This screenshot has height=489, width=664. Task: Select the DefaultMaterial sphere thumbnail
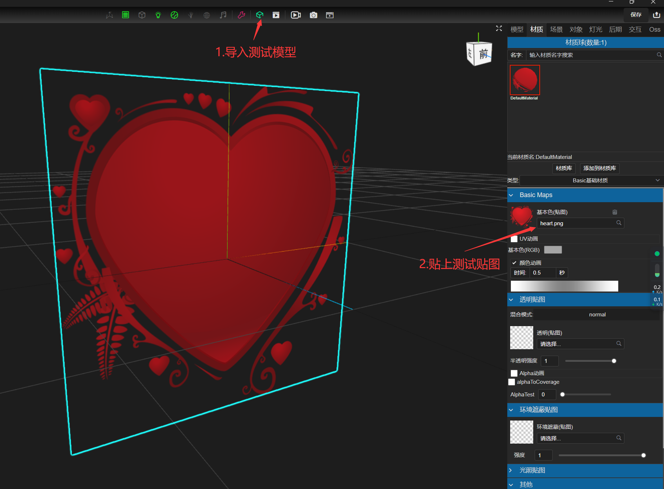tap(525, 80)
